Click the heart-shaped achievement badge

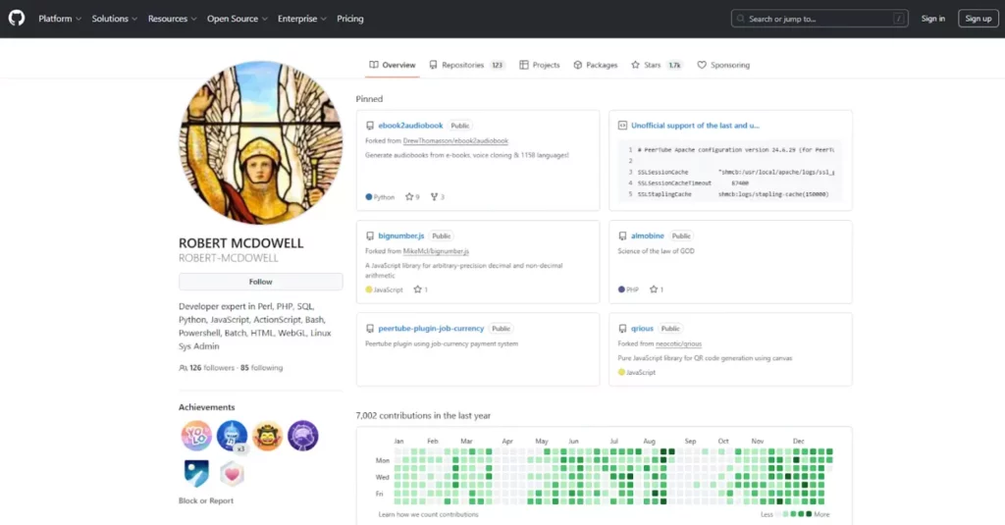[232, 474]
